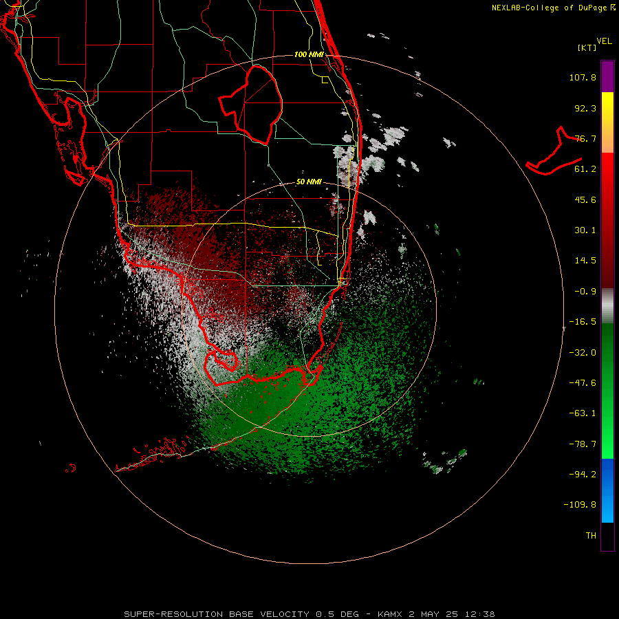Viewport: 619px width, 619px height.
Task: Click the 50 NMI range ring label
Action: pos(309,182)
